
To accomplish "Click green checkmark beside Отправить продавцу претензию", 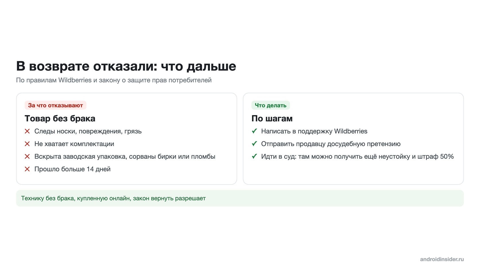I will click(254, 144).
